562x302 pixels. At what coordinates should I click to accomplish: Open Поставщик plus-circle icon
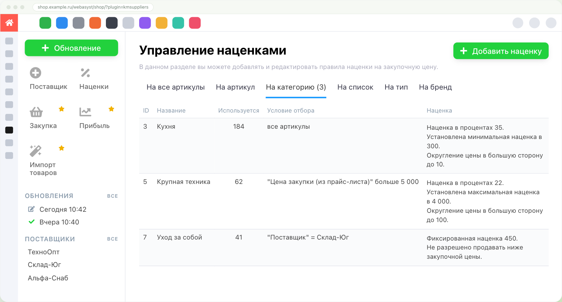click(x=36, y=73)
